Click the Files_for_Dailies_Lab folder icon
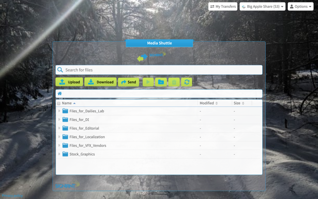Screen dimensions: 318x199 [65, 111]
